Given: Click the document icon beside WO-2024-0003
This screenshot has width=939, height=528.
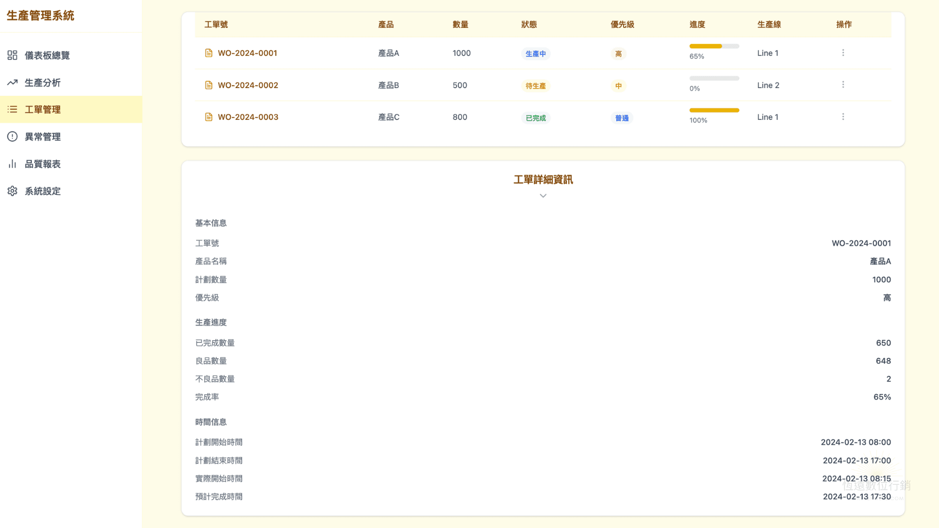Looking at the screenshot, I should coord(209,117).
